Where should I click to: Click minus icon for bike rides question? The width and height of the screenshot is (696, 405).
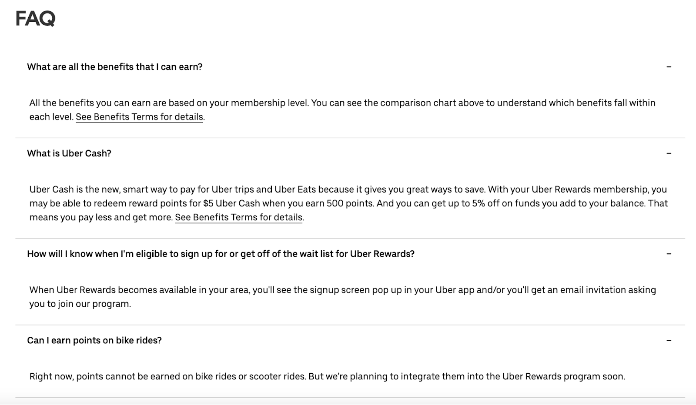(669, 340)
